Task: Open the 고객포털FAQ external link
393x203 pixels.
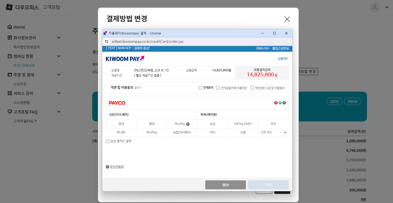Action: [25, 121]
